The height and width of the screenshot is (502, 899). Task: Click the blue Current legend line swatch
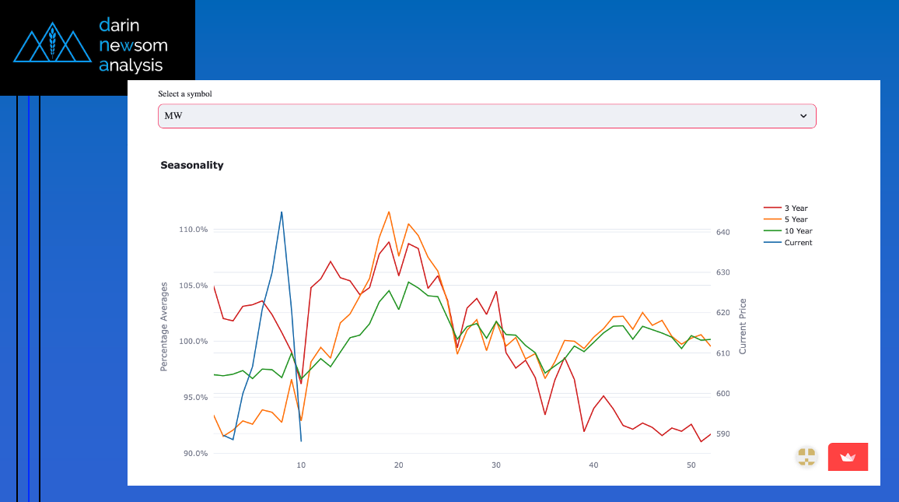[x=772, y=243]
